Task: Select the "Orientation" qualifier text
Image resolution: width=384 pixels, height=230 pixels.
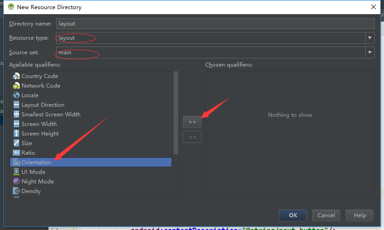Action: point(36,162)
